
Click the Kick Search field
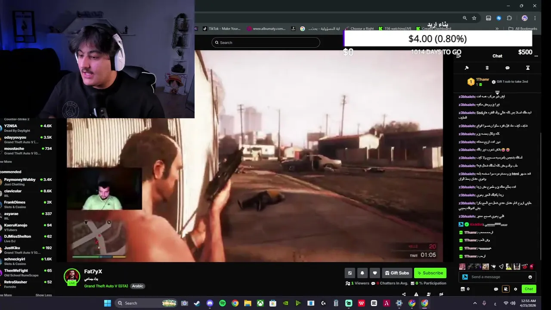tap(266, 43)
